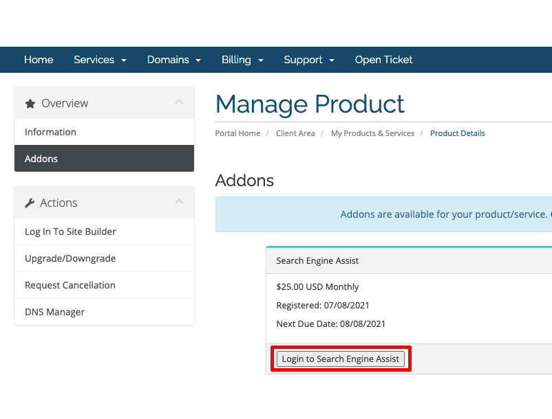This screenshot has width=552, height=419.
Task: Click the star icon beside Overview
Action: coord(30,104)
